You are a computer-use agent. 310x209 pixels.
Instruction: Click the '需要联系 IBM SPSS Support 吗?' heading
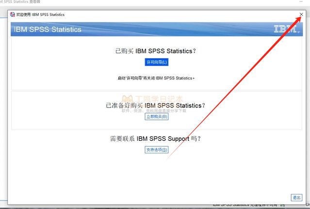(155, 139)
